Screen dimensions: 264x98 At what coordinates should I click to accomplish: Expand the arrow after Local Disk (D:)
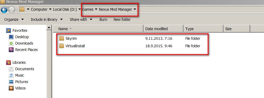[79, 9]
